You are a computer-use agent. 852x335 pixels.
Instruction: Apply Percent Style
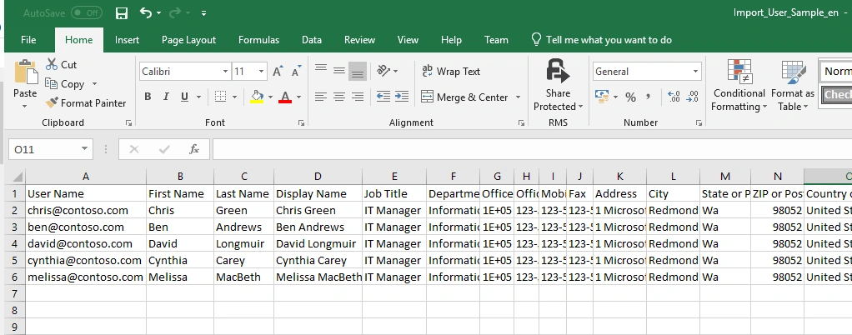630,97
